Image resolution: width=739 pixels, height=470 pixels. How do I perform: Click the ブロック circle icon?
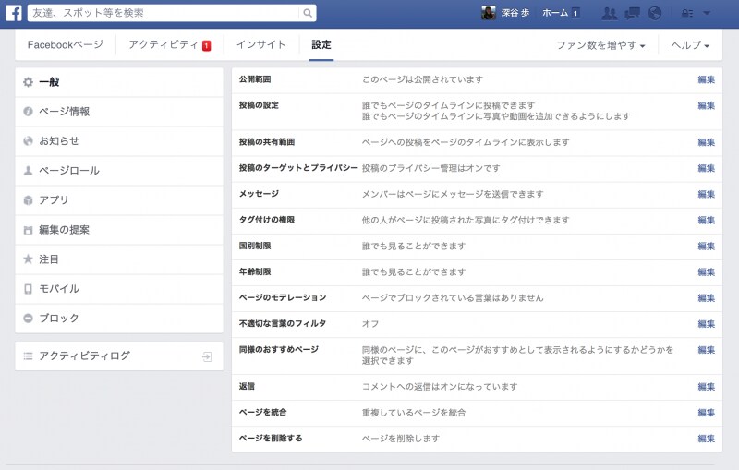point(29,319)
